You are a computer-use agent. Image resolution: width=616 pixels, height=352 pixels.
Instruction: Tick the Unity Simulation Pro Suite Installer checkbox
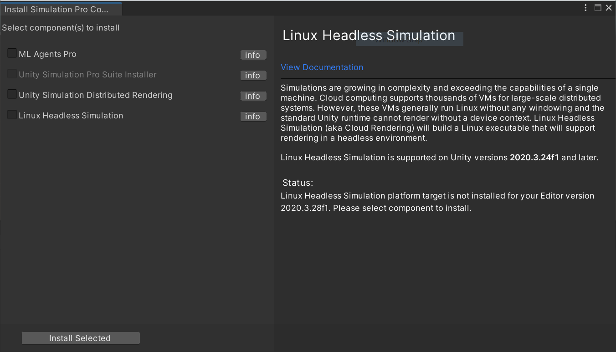click(12, 74)
